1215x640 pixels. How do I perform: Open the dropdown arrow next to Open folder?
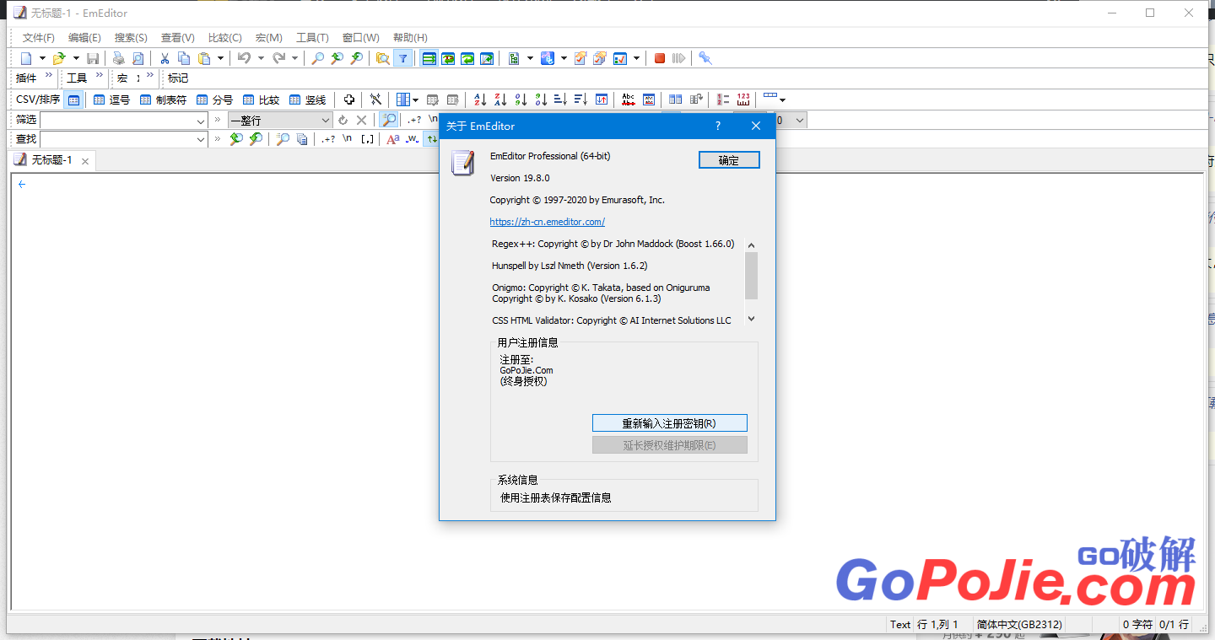tap(76, 58)
